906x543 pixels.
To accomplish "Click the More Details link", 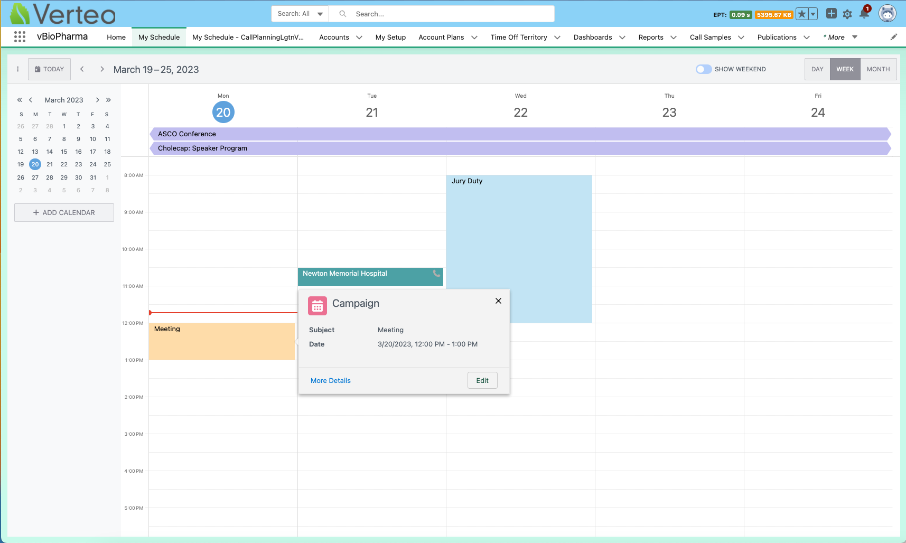I will click(330, 380).
